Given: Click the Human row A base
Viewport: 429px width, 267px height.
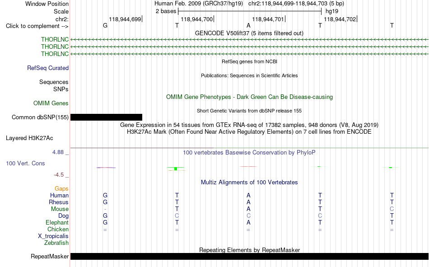Looking at the screenshot, I should point(248,195).
